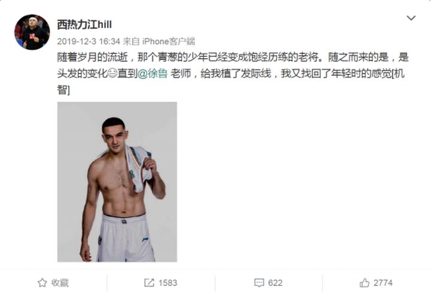Viewport: 431px width, 292px height.
Task: Open comments via speech bubble icon
Action: click(x=259, y=282)
